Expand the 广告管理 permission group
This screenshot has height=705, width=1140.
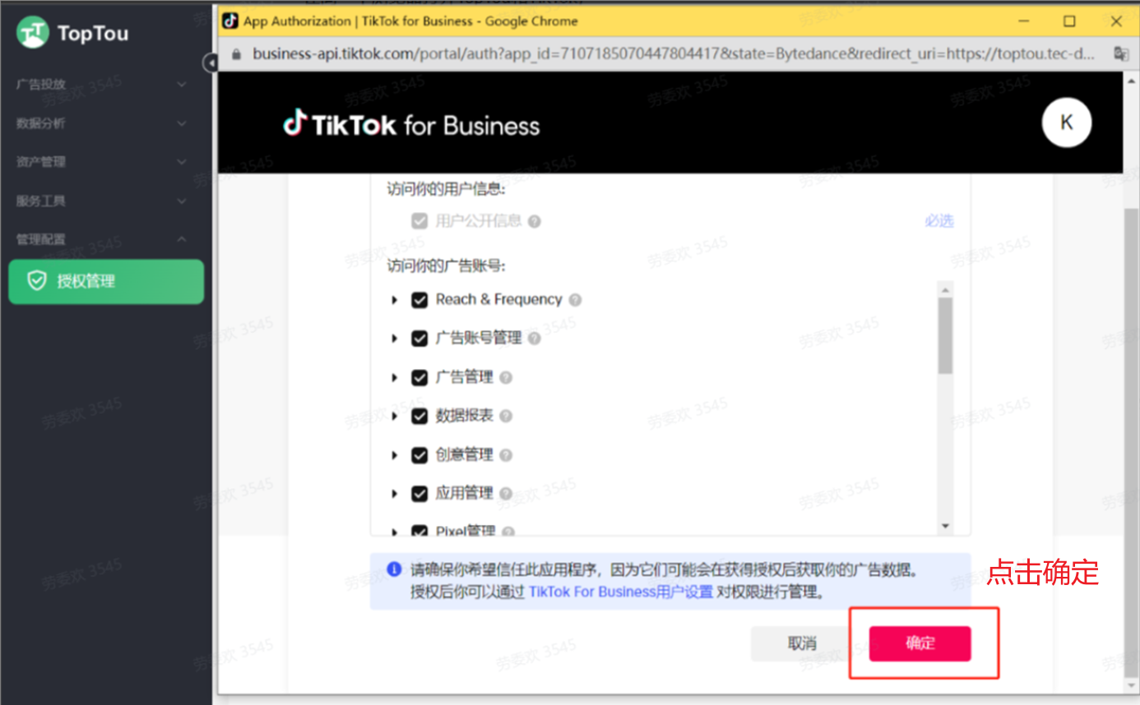point(395,378)
